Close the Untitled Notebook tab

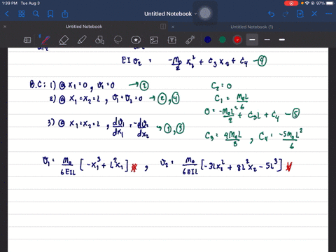click(x=5, y=27)
